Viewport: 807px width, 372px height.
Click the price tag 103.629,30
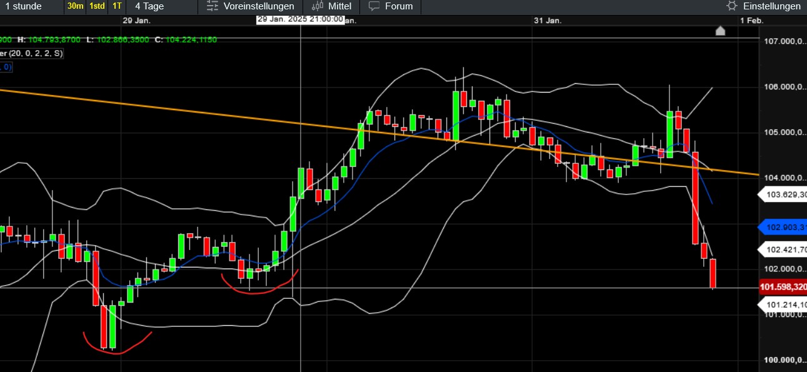[783, 195]
